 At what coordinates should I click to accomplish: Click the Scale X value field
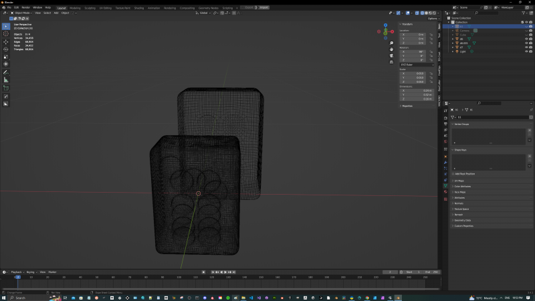pos(414,74)
